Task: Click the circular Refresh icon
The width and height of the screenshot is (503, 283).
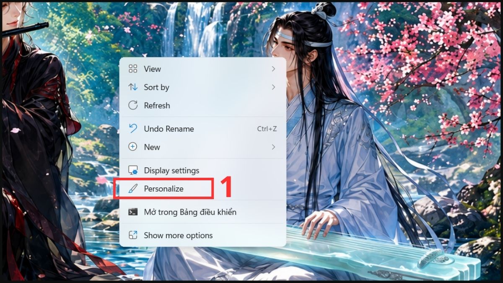Action: pos(133,106)
